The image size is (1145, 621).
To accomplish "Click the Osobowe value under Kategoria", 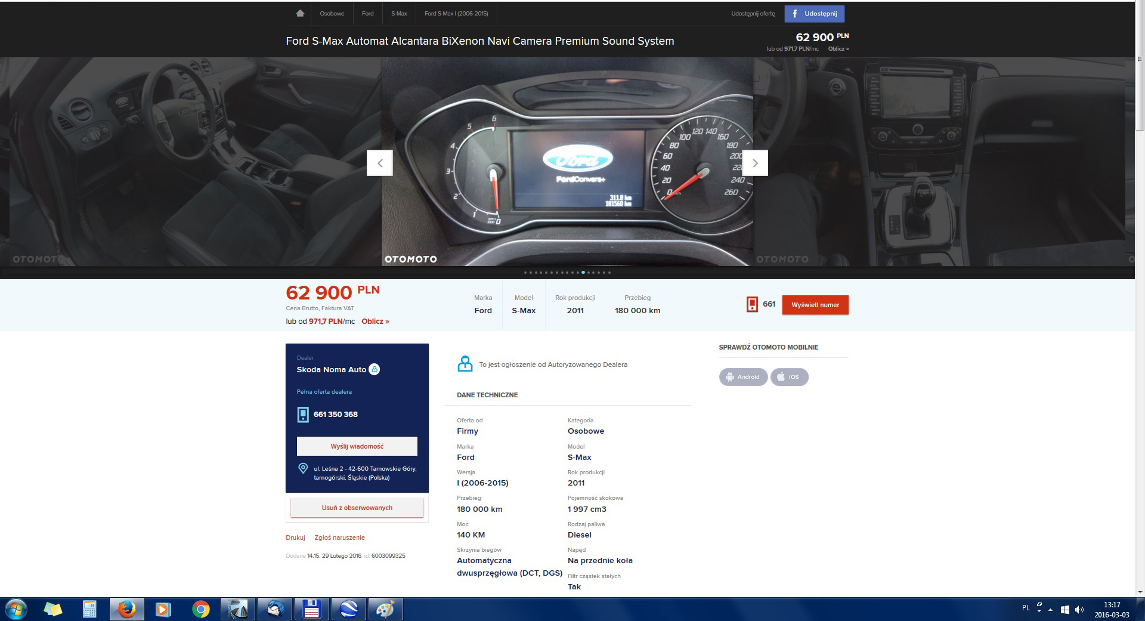I will pyautogui.click(x=586, y=431).
